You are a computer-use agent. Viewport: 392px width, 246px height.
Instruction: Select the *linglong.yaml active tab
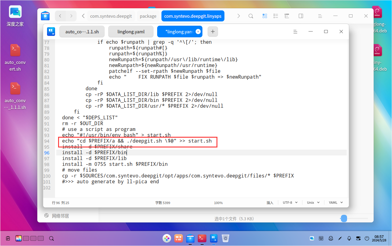tap(179, 32)
